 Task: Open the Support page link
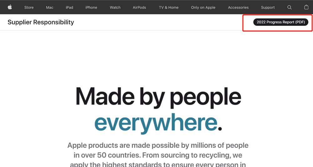268,8
